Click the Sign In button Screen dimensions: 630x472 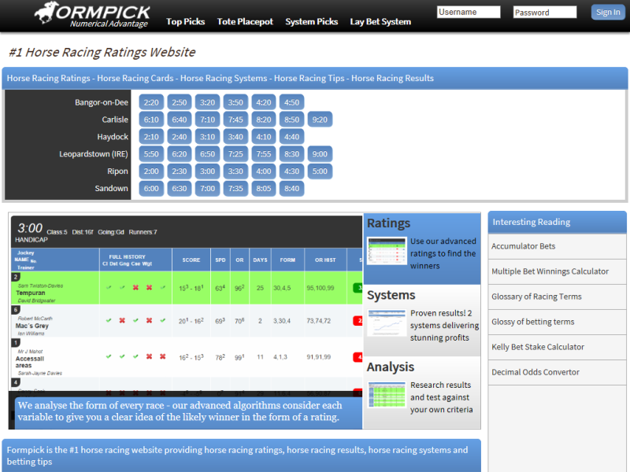[x=608, y=12]
